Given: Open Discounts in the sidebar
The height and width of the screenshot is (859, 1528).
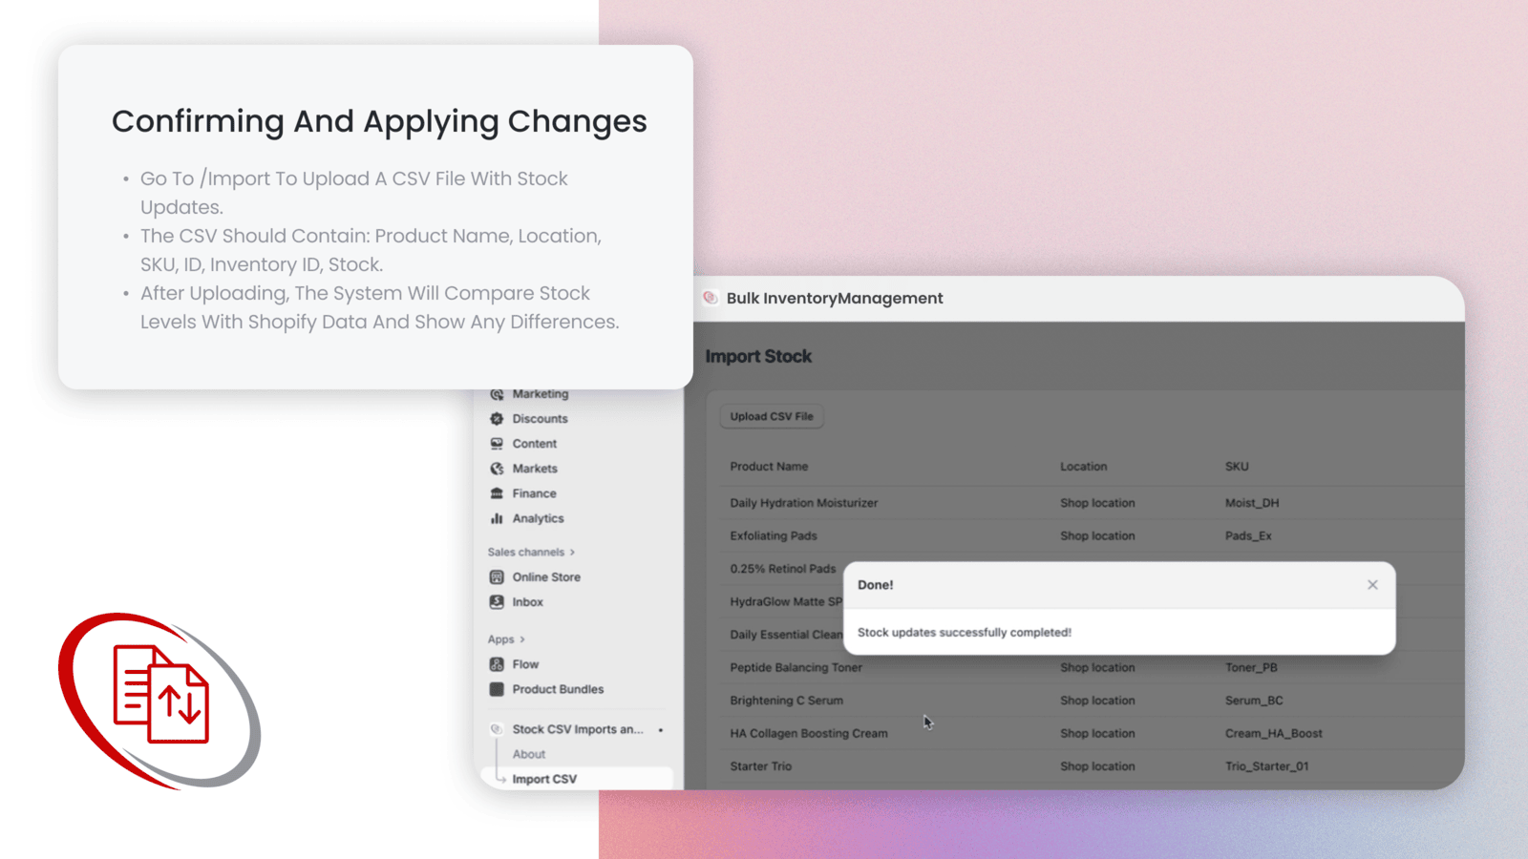Looking at the screenshot, I should tap(540, 419).
